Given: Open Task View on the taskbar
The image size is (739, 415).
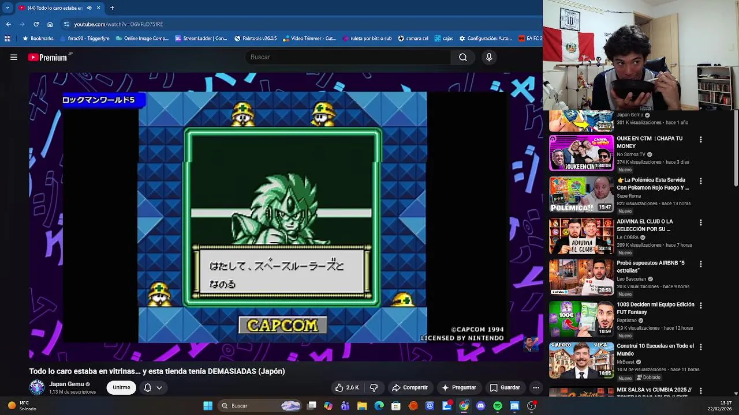Looking at the screenshot, I should tap(312, 406).
